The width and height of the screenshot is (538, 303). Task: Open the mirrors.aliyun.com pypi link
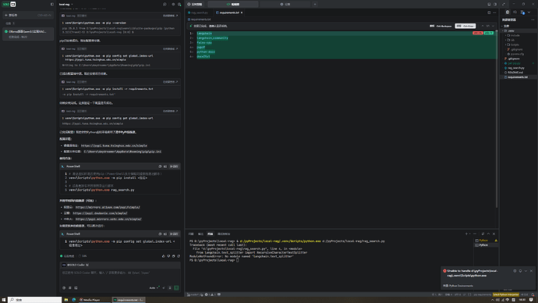coord(108,207)
